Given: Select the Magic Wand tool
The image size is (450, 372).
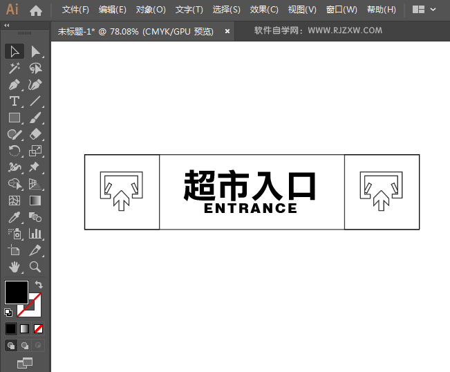Looking at the screenshot, I should [x=15, y=68].
